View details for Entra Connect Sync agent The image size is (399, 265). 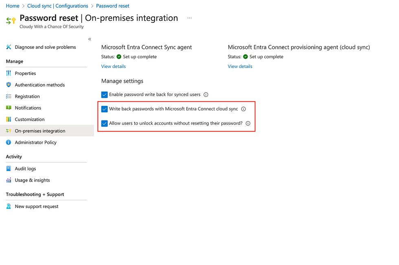point(113,66)
